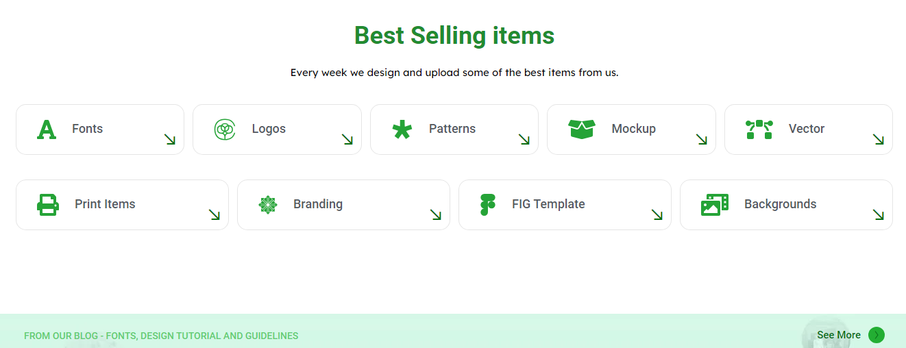Click the diagonal arrow on Fonts card
This screenshot has height=348, width=906.
click(170, 139)
